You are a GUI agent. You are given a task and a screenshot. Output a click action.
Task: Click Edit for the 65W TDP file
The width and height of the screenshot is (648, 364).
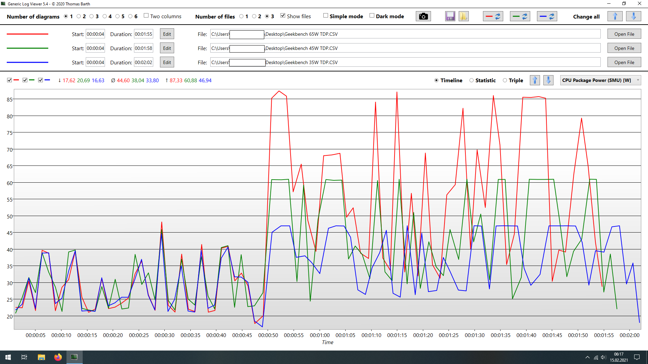pyautogui.click(x=167, y=34)
